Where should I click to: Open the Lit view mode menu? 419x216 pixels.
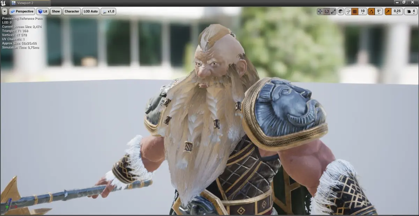pos(43,12)
